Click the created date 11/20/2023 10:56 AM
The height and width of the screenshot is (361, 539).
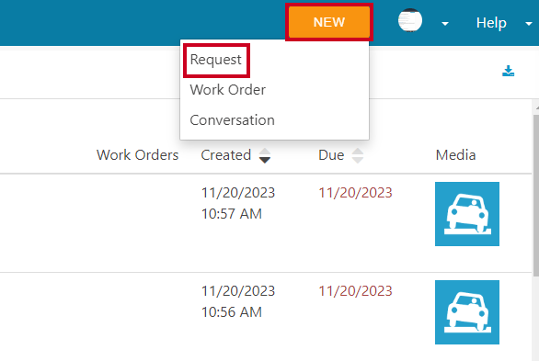coord(238,301)
